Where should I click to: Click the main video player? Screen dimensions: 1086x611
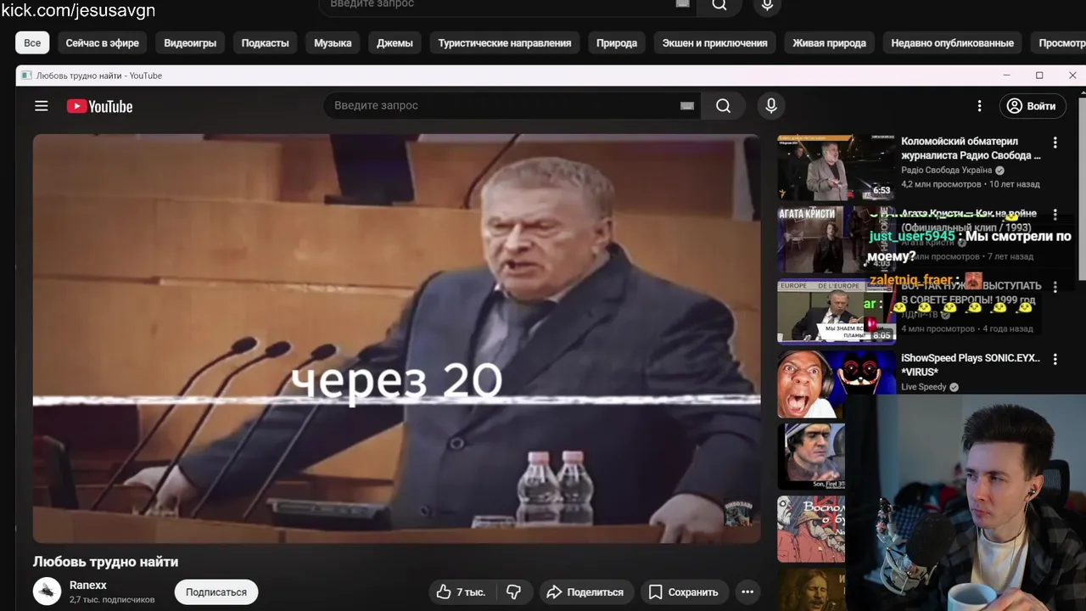396,338
